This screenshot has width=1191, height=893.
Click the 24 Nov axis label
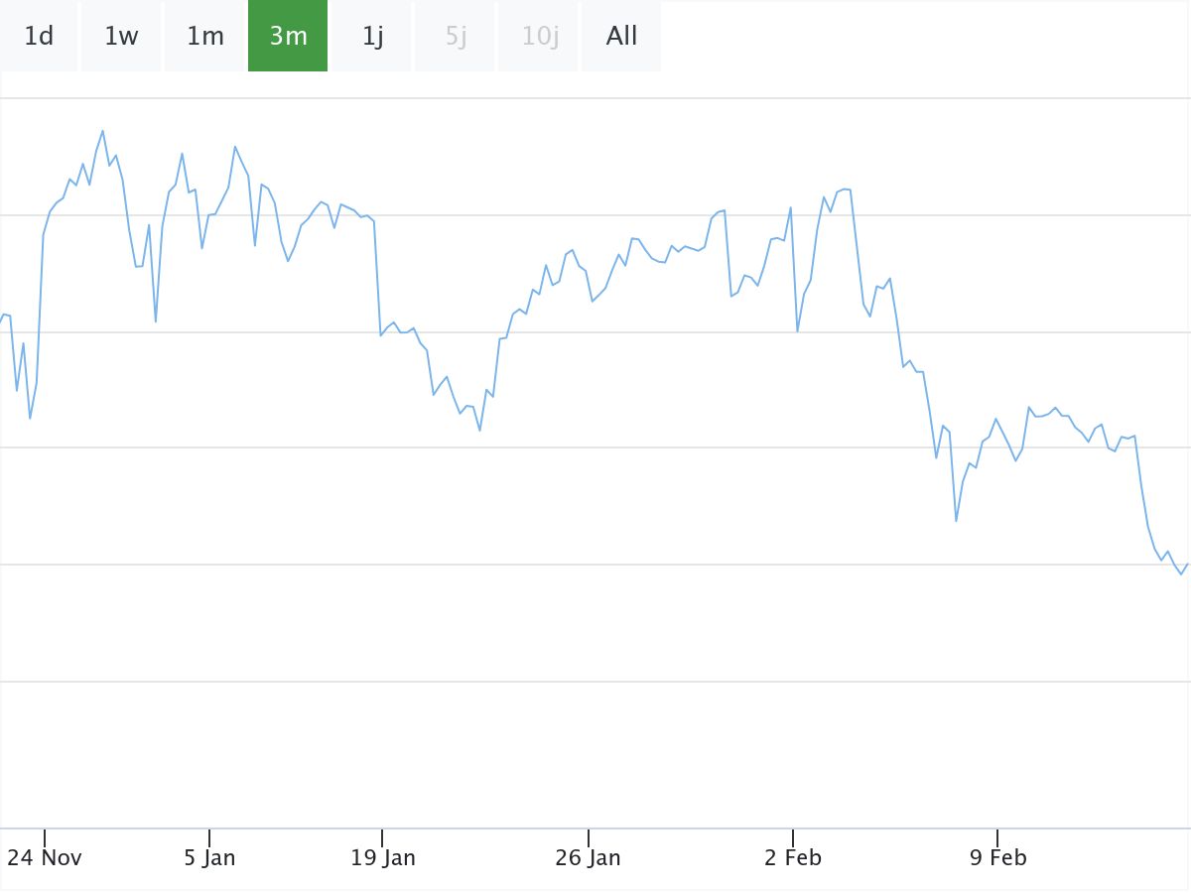pyautogui.click(x=45, y=857)
